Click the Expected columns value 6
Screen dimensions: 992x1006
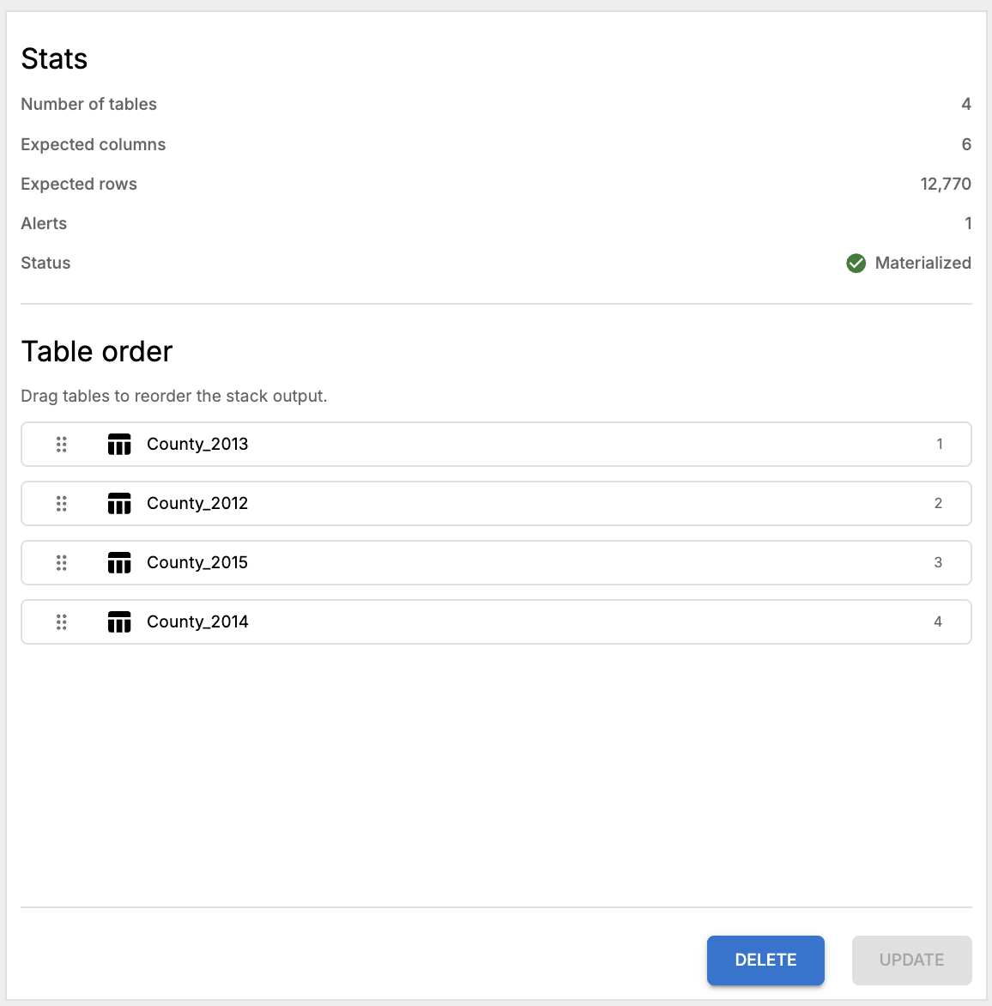point(966,144)
